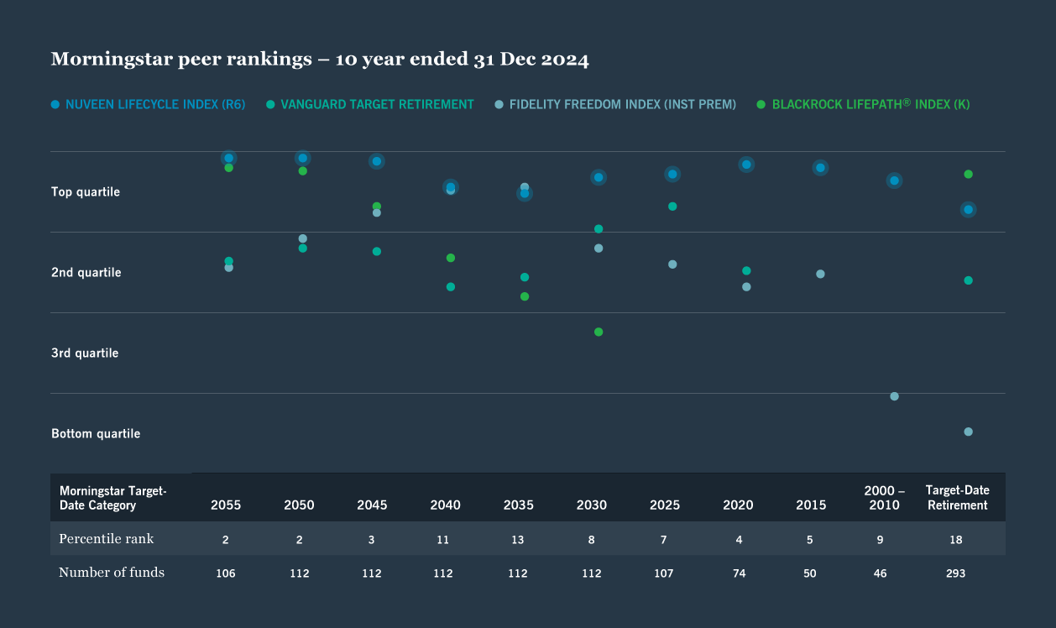Click the Fidelity data point for 2030
This screenshot has width=1056, height=628.
[599, 249]
